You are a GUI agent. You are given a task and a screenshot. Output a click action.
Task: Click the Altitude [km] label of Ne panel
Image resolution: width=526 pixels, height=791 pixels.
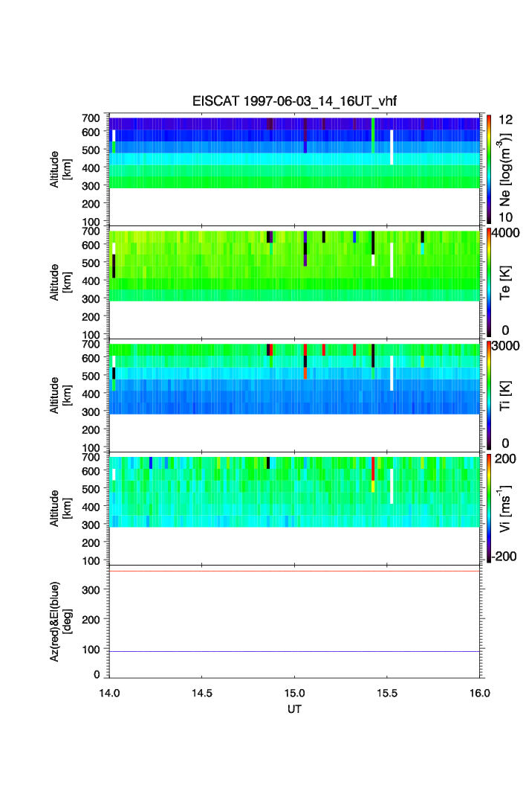click(60, 170)
